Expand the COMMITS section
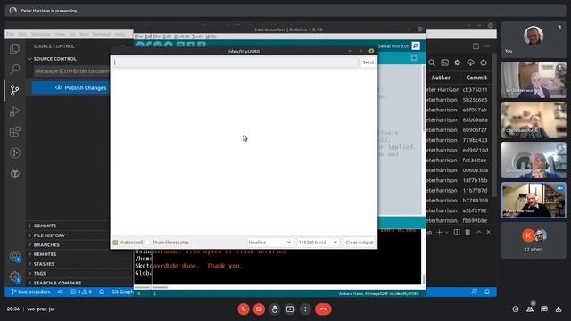The height and width of the screenshot is (321, 571). (x=45, y=226)
